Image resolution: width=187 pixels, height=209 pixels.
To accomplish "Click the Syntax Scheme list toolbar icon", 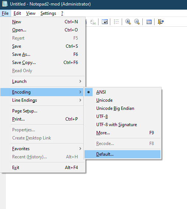I will (116, 22).
